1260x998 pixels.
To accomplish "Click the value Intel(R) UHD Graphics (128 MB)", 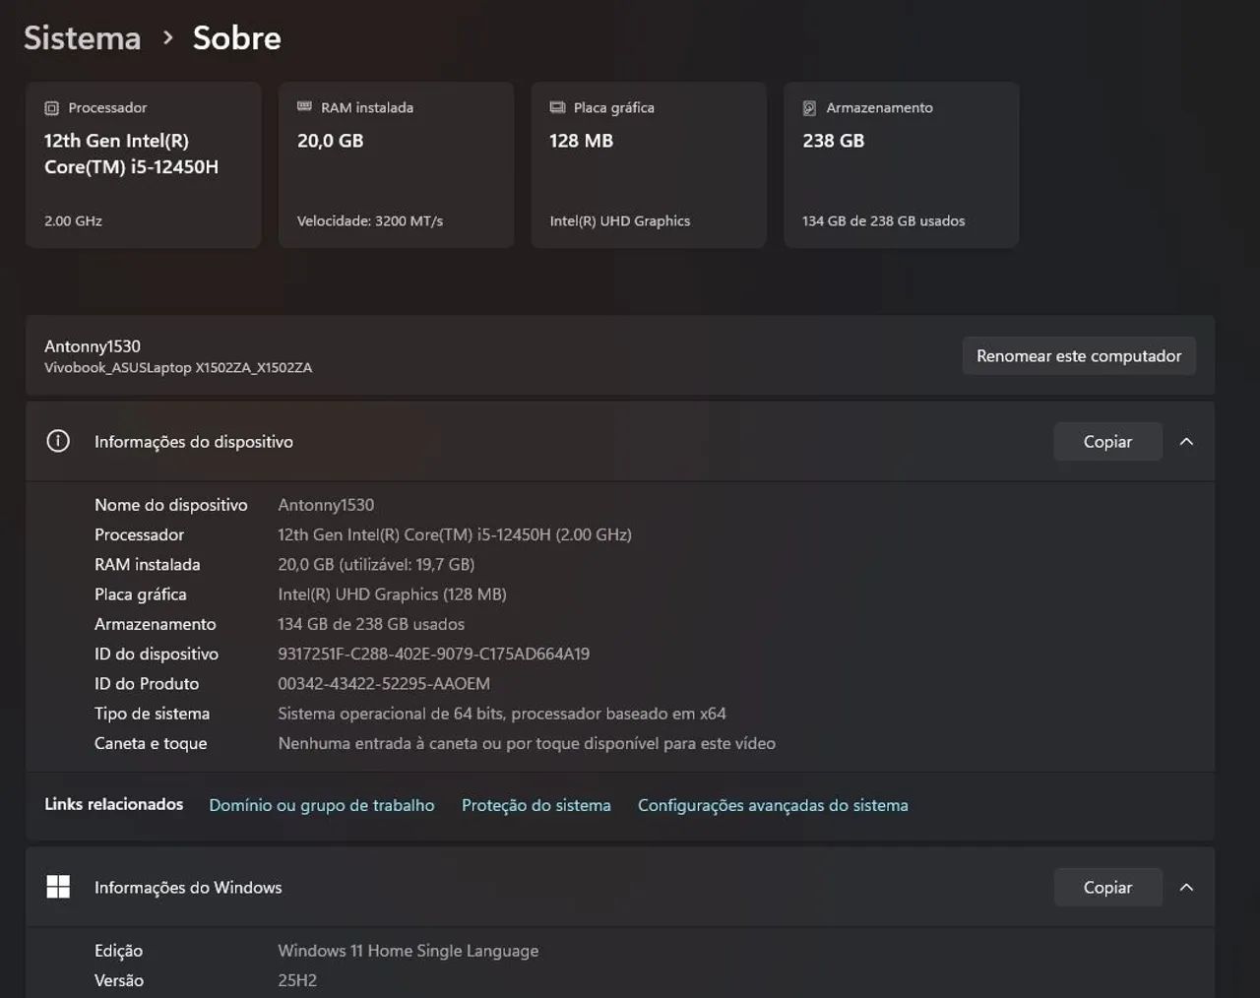I will point(392,593).
